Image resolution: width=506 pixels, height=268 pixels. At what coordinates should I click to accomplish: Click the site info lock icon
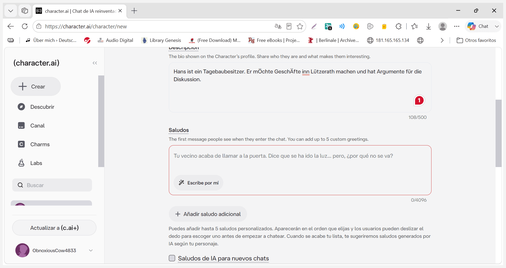coord(39,26)
